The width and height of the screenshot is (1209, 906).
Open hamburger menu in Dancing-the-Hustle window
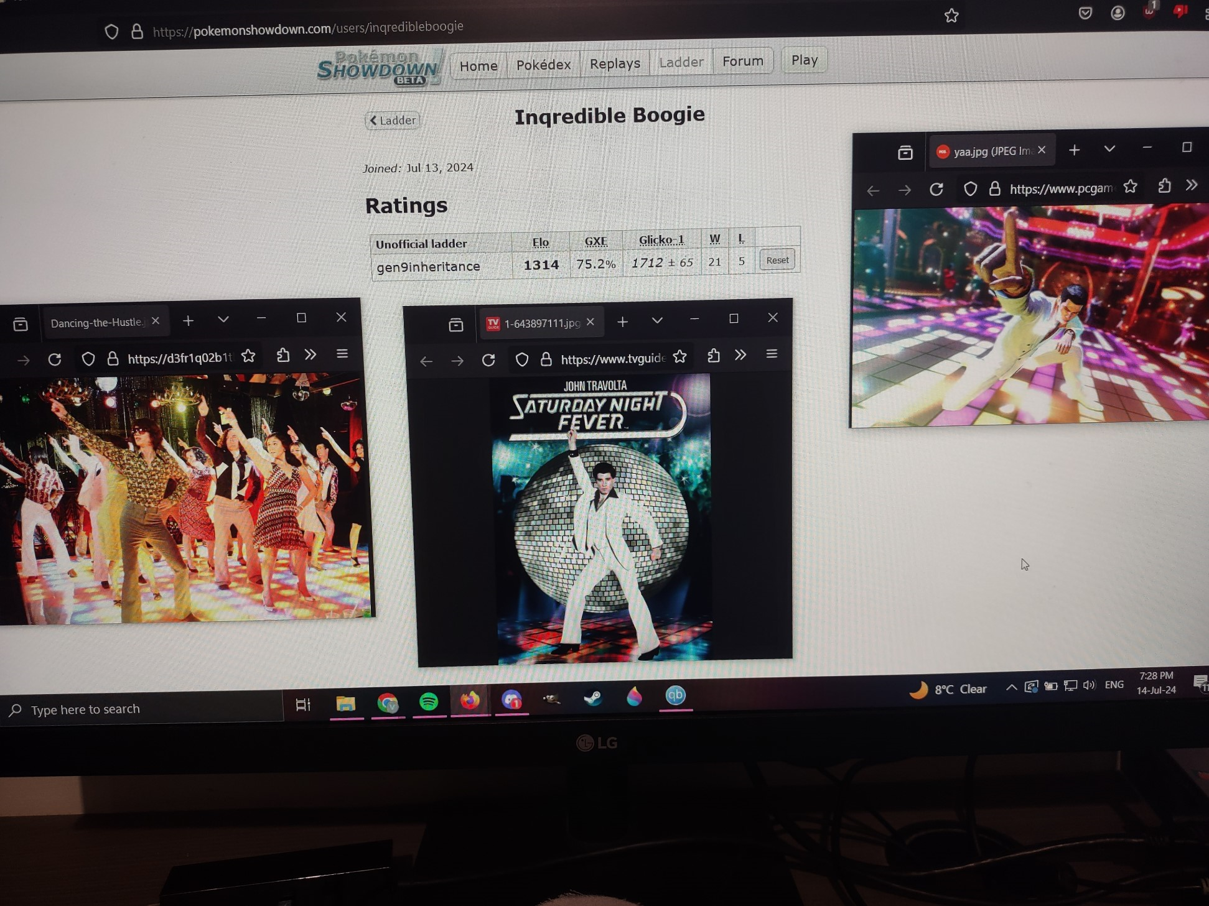[x=342, y=354]
